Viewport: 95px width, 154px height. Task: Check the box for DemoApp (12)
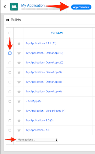click(x=10, y=53)
